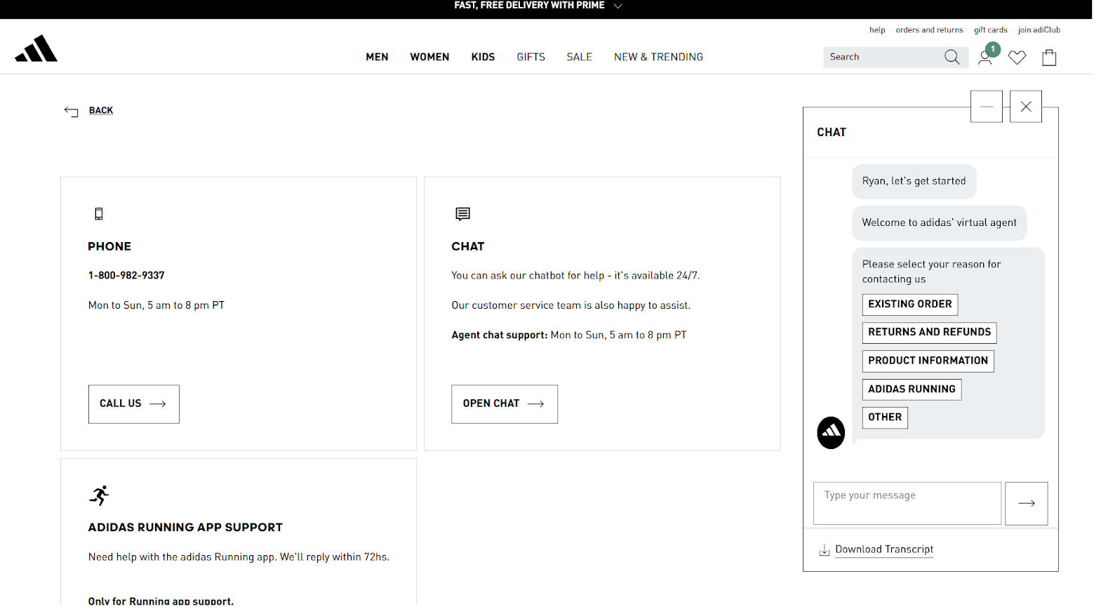
Task: Click "Mon to Sun, 5 am to 8 pm PT" under Phone
Action: point(156,305)
